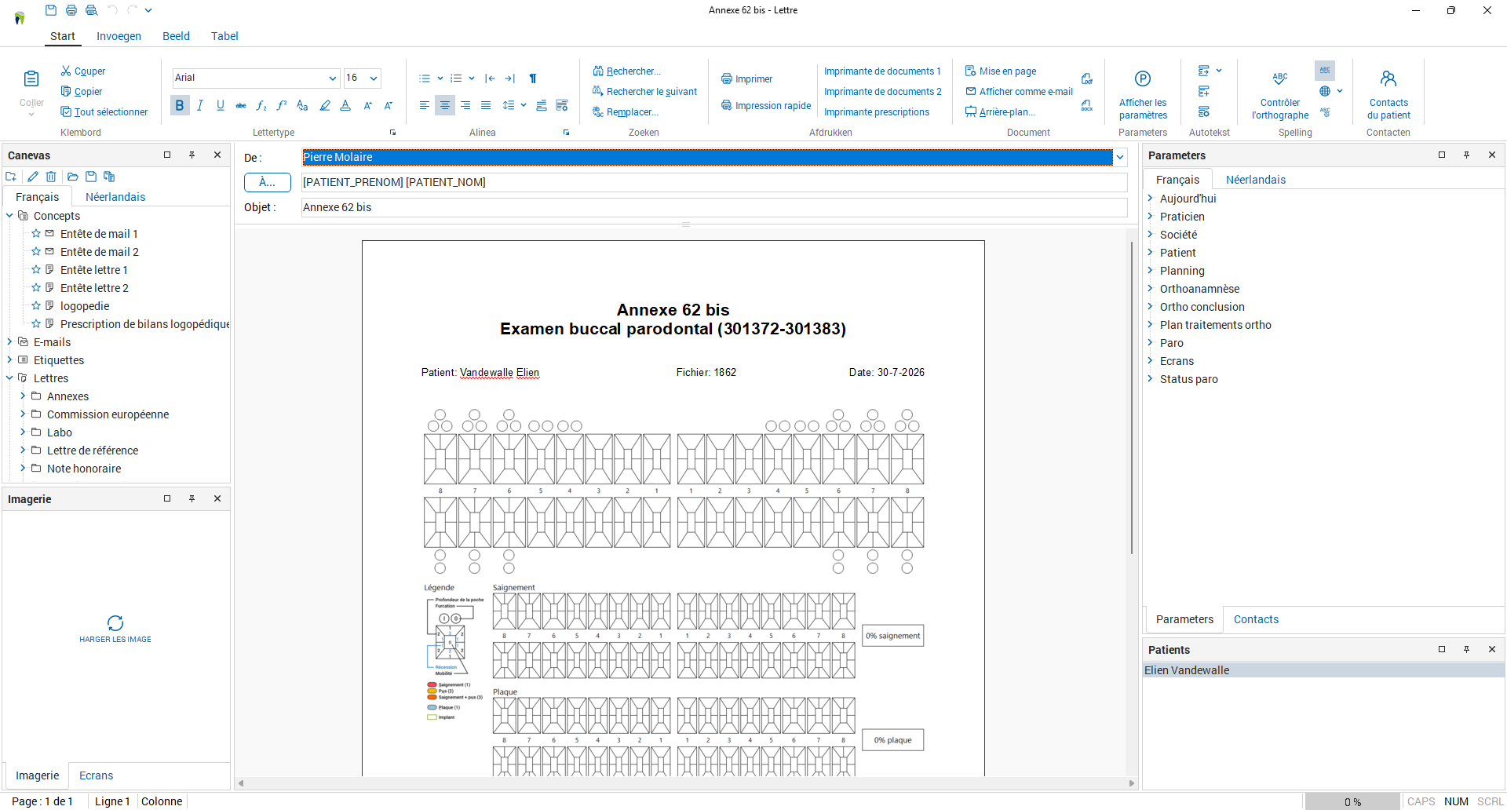
Task: Open Contacts du patient
Action: click(1388, 96)
